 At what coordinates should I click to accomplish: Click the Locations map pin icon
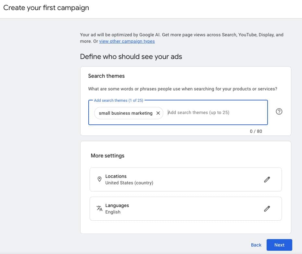[99, 179]
